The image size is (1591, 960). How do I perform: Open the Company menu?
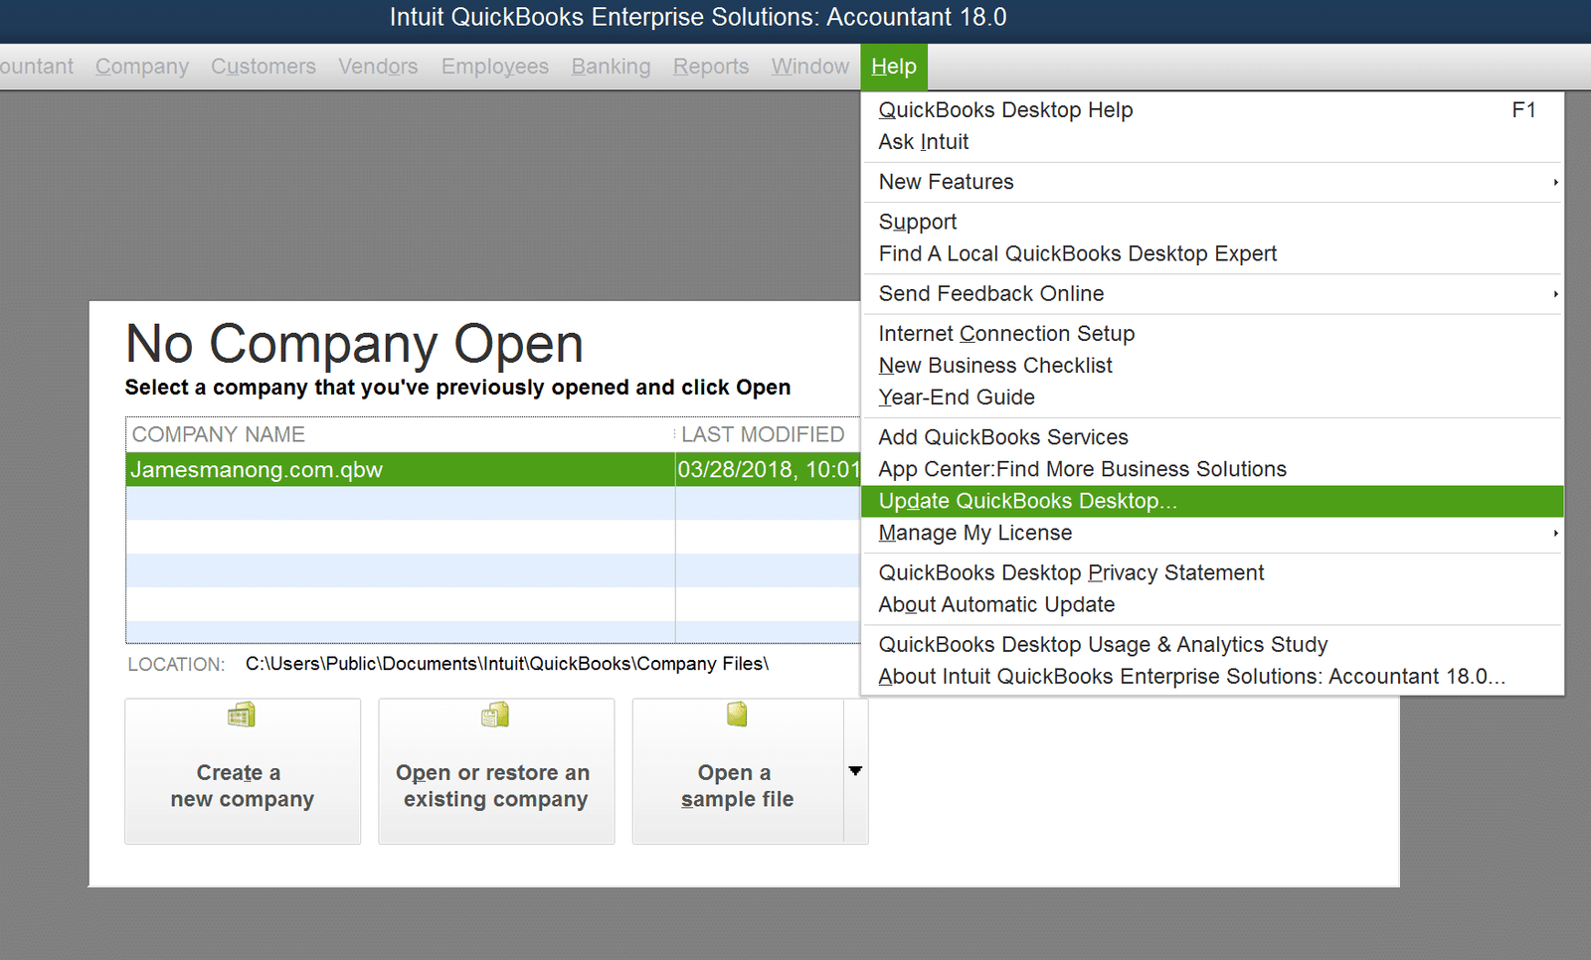click(141, 67)
